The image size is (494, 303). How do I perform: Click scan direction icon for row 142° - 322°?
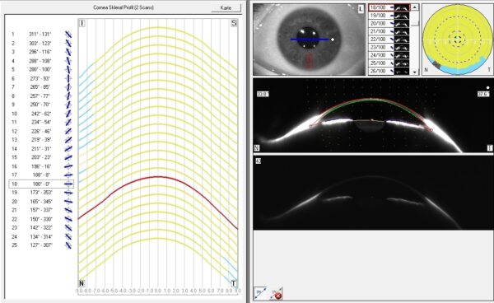point(68,227)
